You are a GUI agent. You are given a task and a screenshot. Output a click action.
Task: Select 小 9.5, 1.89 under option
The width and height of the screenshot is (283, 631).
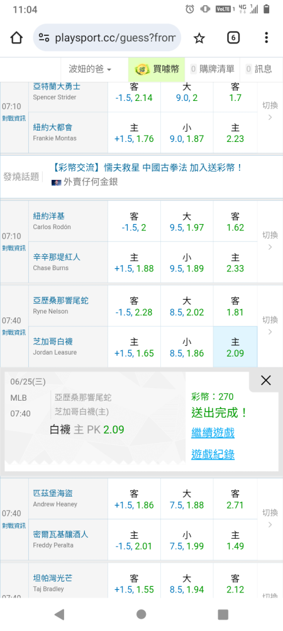point(187,262)
